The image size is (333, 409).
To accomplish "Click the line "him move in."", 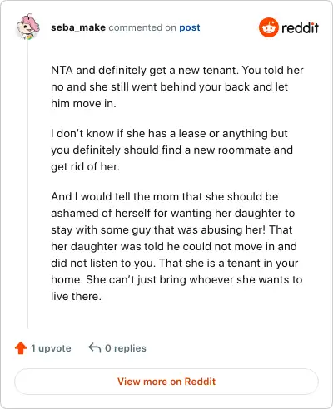I will (x=83, y=103).
